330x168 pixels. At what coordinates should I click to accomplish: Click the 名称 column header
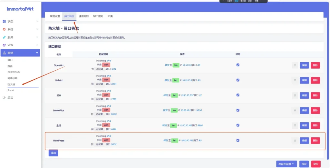[x=59, y=54]
